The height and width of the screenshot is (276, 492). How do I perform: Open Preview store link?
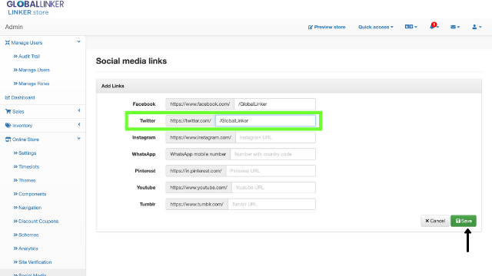pos(327,27)
